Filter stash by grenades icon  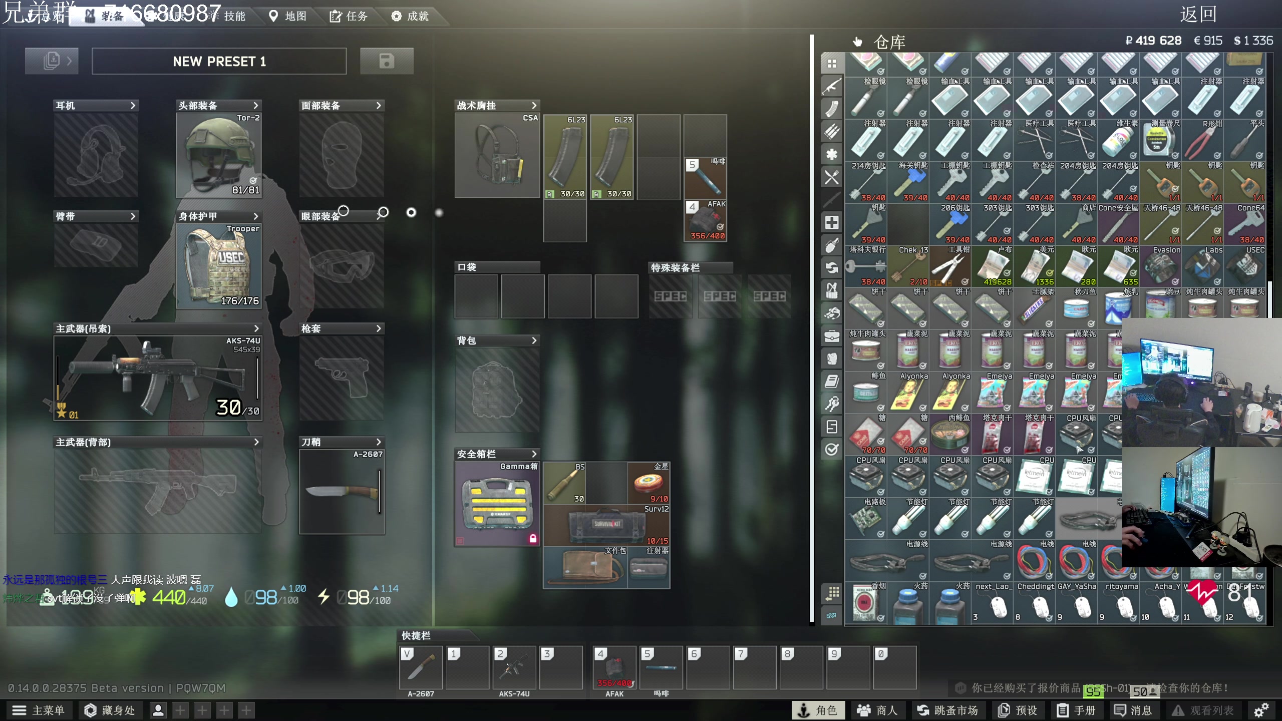(832, 245)
